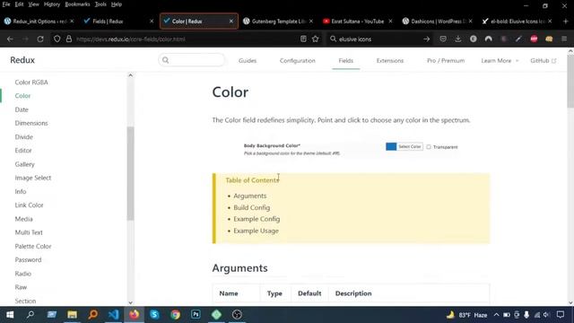Bookmark this page with the star icon
Viewport: 574px width, 323px height.
(x=315, y=39)
